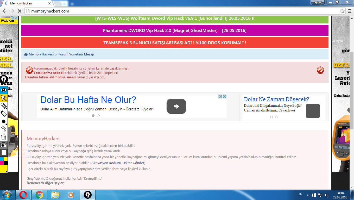The image size is (354, 200).
Task: Select the MemoryHackers tab
Action: point(27,3)
